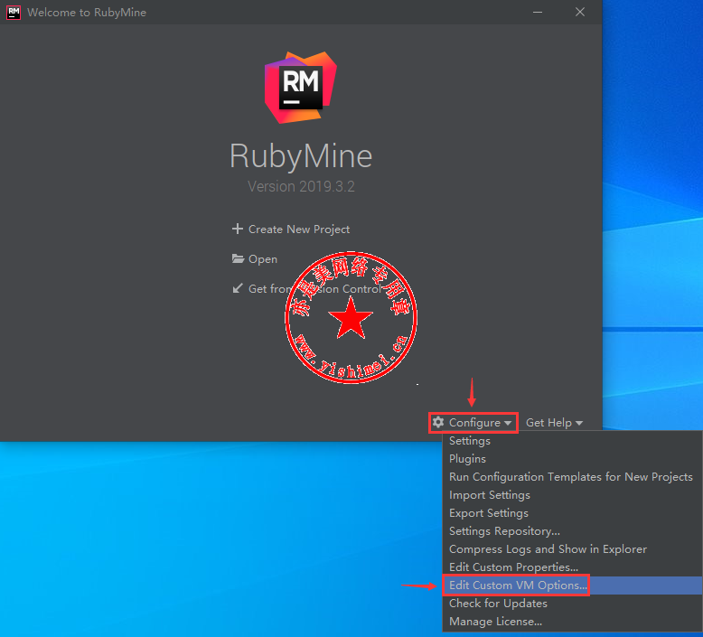Click Check for Updates menu entry
Image resolution: width=703 pixels, height=637 pixels.
coord(572,604)
